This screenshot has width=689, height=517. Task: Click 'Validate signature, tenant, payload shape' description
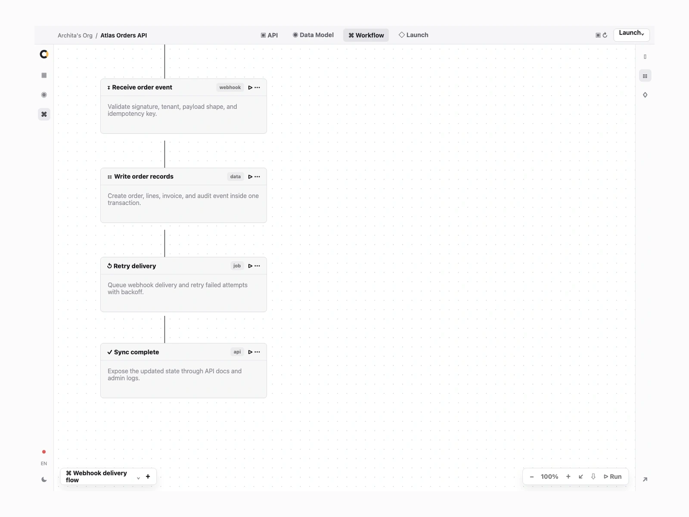172,110
